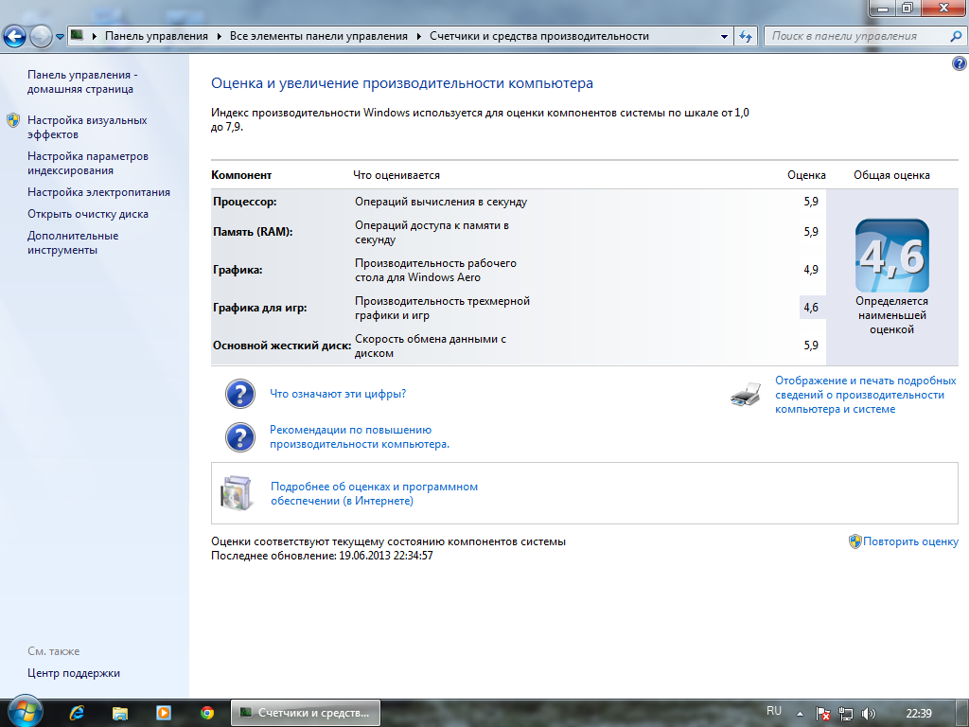
Task: Open Windows Explorer folder in taskbar
Action: coord(120,713)
